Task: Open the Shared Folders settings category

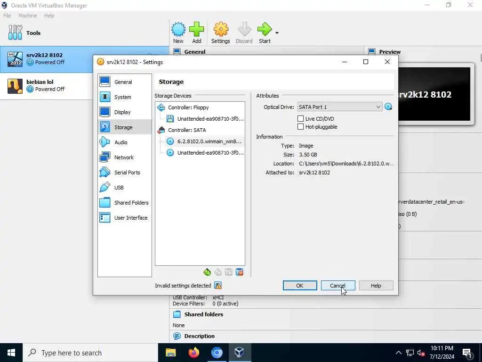Action: click(x=124, y=203)
